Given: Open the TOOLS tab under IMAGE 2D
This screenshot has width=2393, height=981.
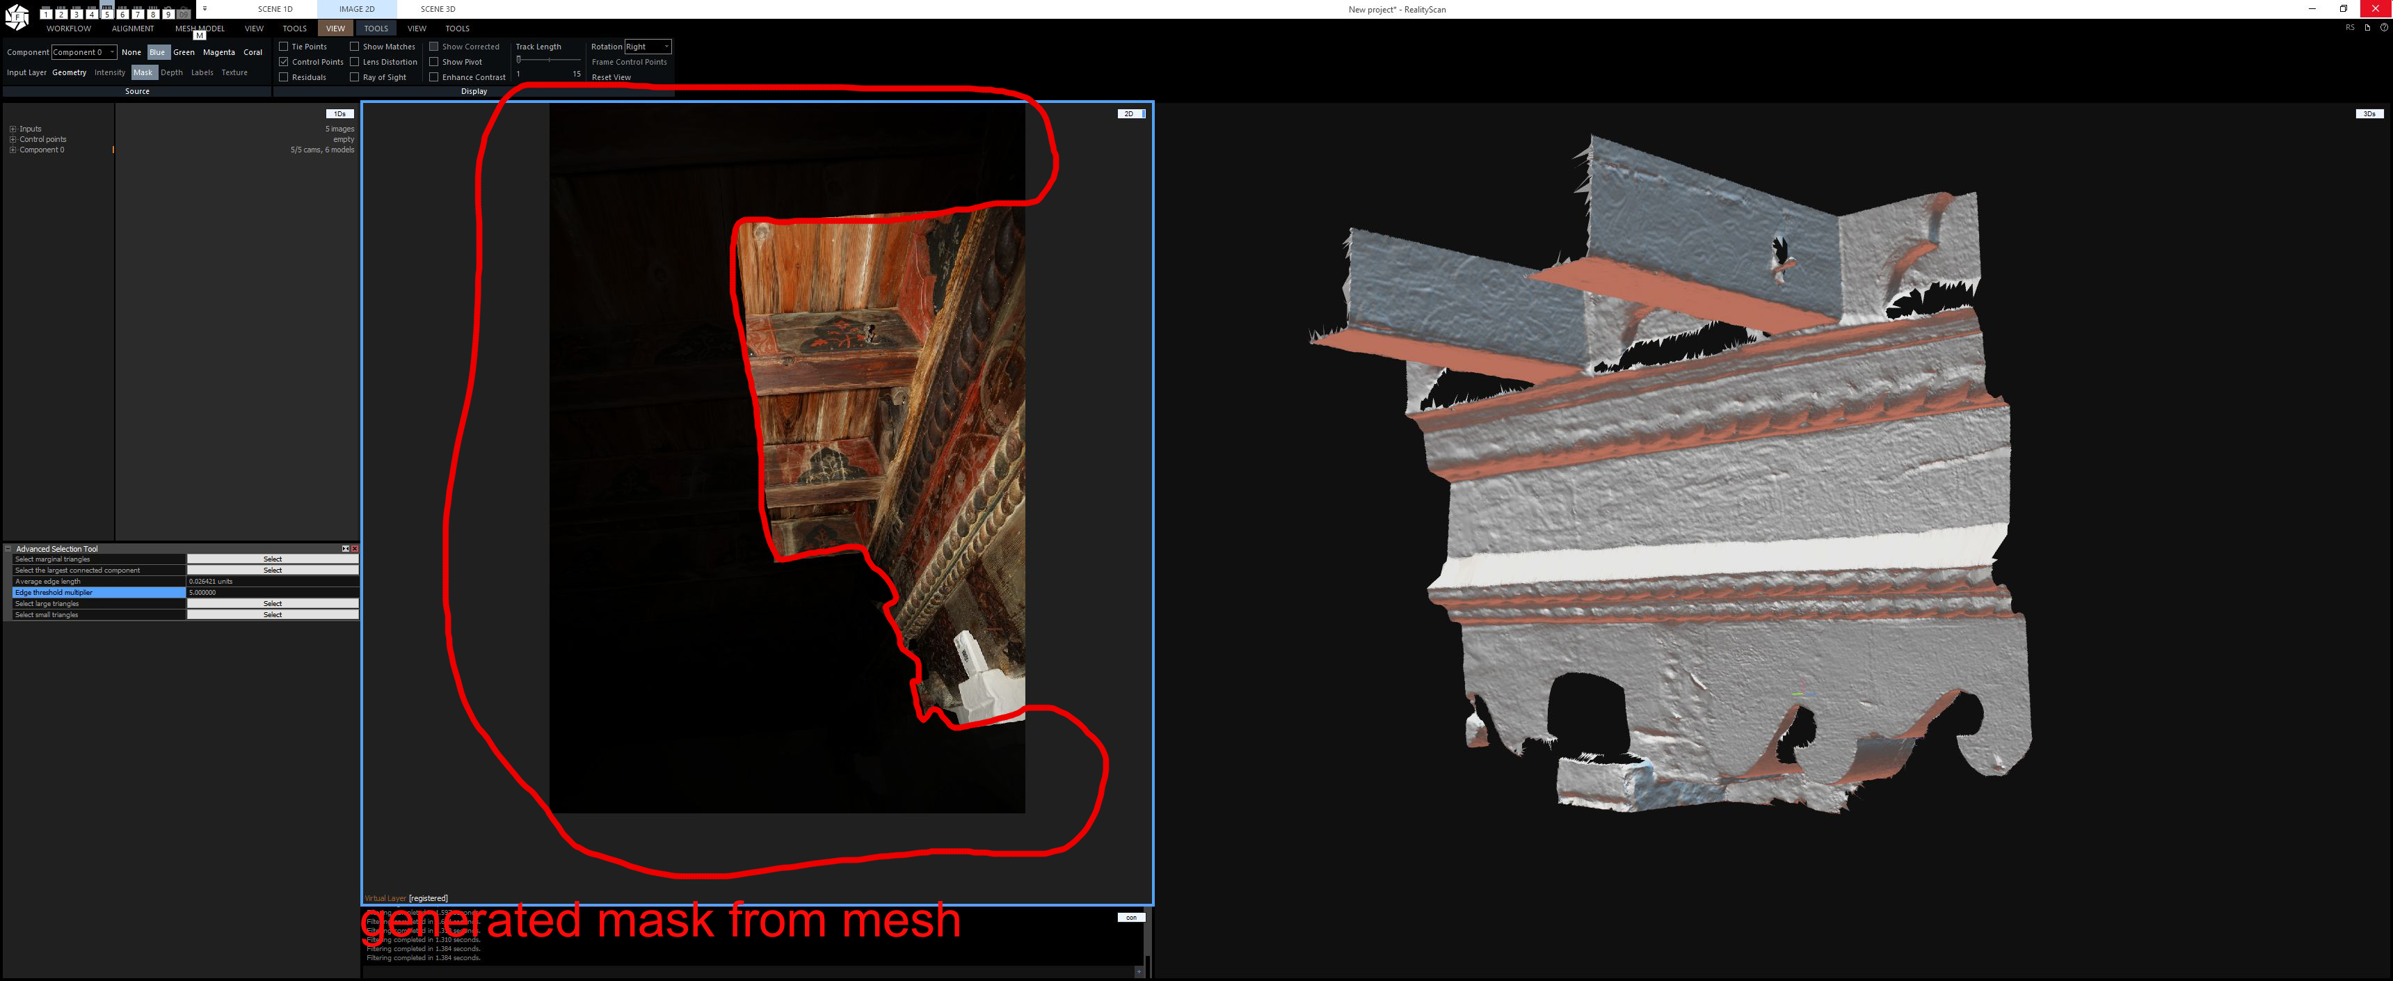Looking at the screenshot, I should 376,29.
